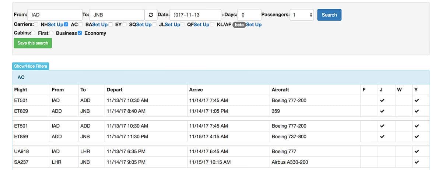Swap origin and destination airports icon
The image size is (442, 170).
pos(151,15)
